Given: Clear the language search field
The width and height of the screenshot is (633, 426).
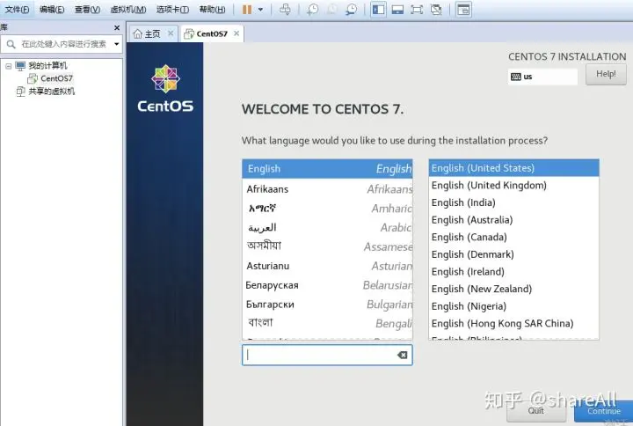Looking at the screenshot, I should 402,355.
